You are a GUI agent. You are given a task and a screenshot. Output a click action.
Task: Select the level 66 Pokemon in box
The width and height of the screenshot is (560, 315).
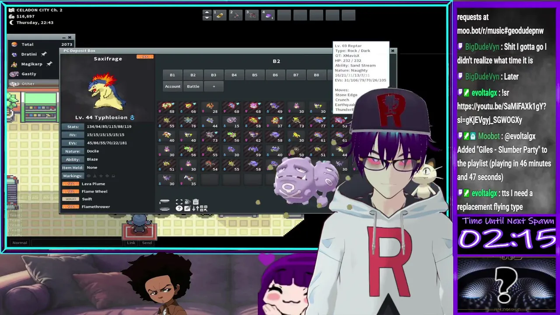click(x=189, y=108)
